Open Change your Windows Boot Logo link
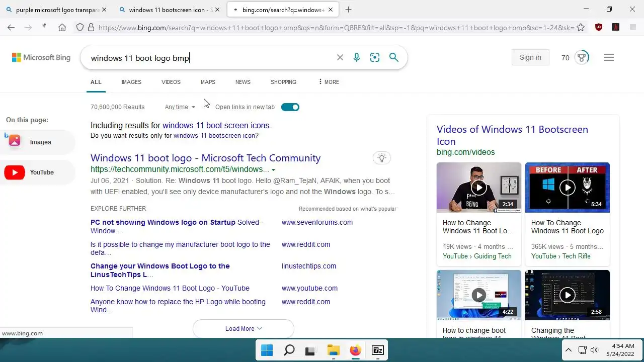 pyautogui.click(x=160, y=270)
